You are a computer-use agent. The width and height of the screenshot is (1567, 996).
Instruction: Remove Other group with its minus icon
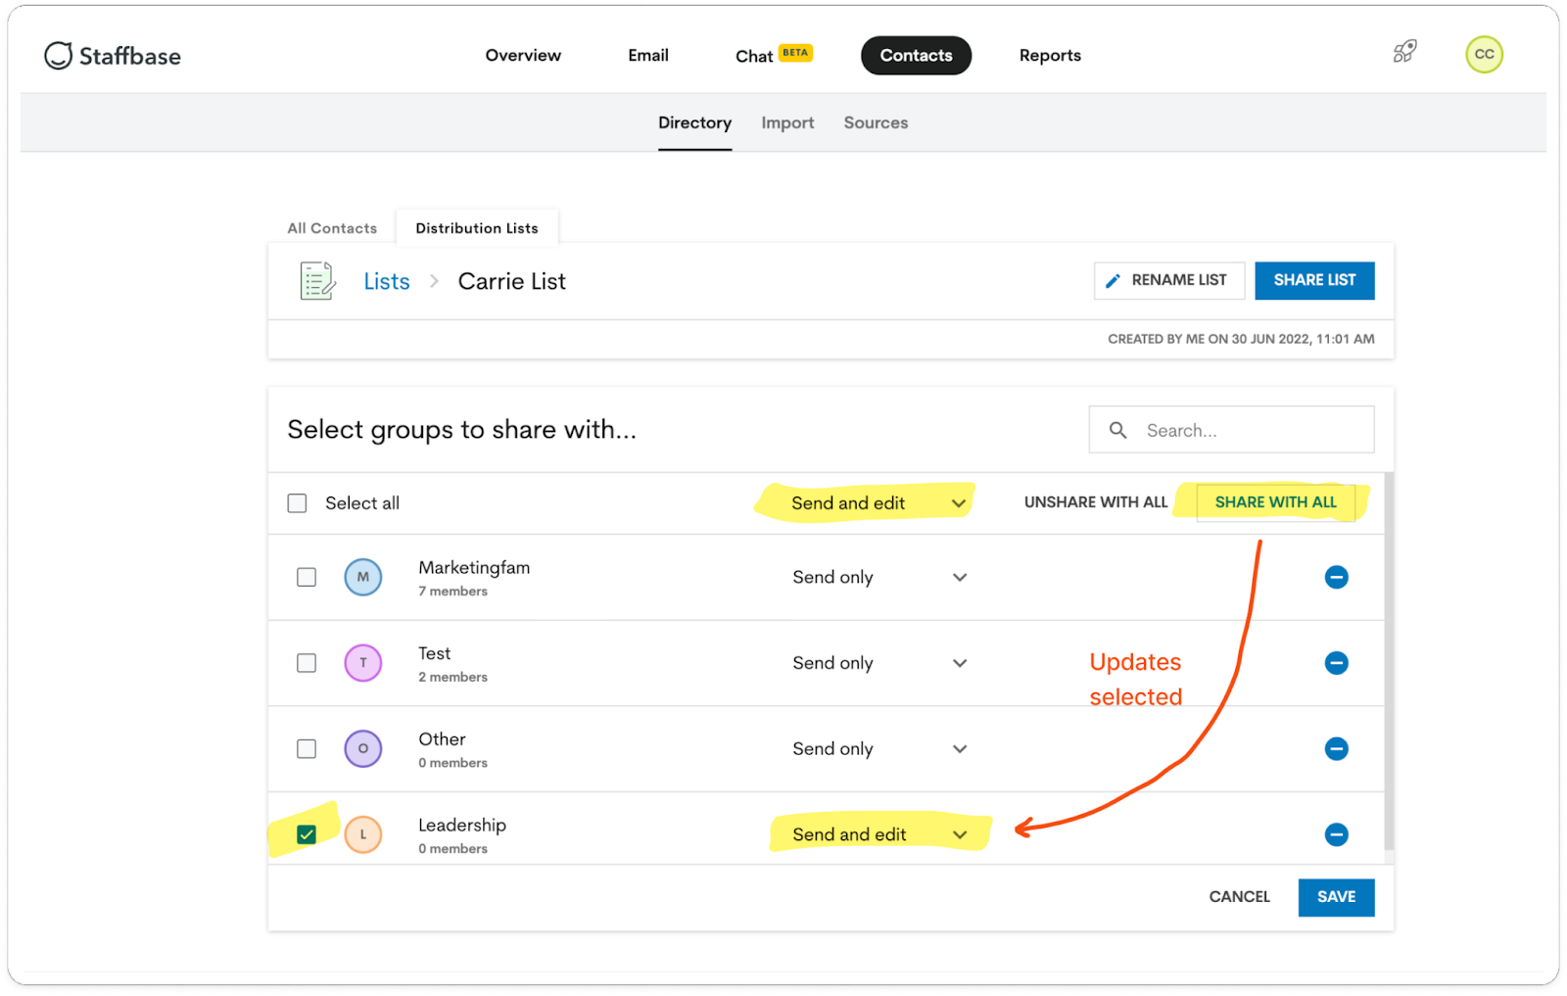coord(1336,749)
